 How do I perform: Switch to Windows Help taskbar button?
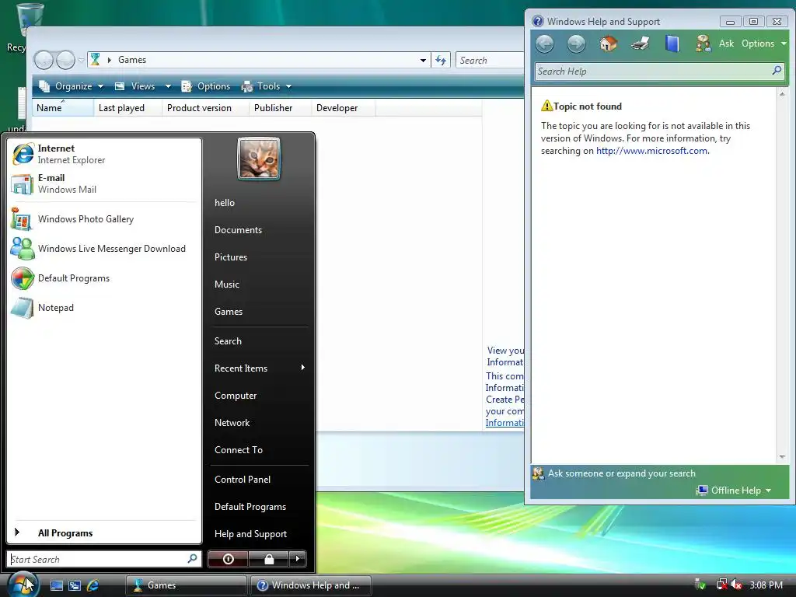[x=311, y=585]
